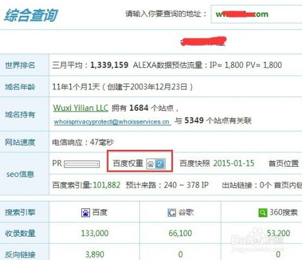Click the three-month average rank 1,339,159
This screenshot has height=260, width=302.
pyautogui.click(x=109, y=65)
